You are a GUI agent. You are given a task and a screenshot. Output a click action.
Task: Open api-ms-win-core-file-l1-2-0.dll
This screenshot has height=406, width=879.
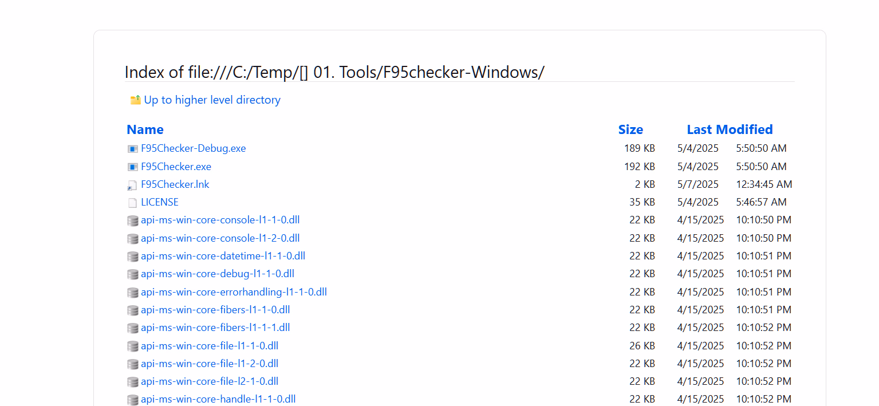(210, 364)
